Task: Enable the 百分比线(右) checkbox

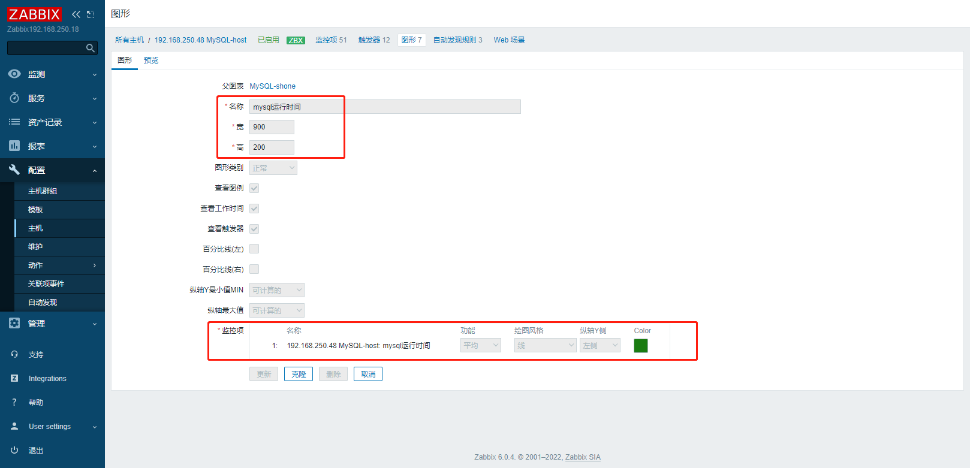Action: tap(254, 269)
